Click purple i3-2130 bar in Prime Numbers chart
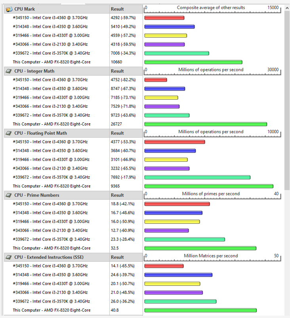Image resolution: width=290 pixels, height=318 pixels. pos(167,230)
